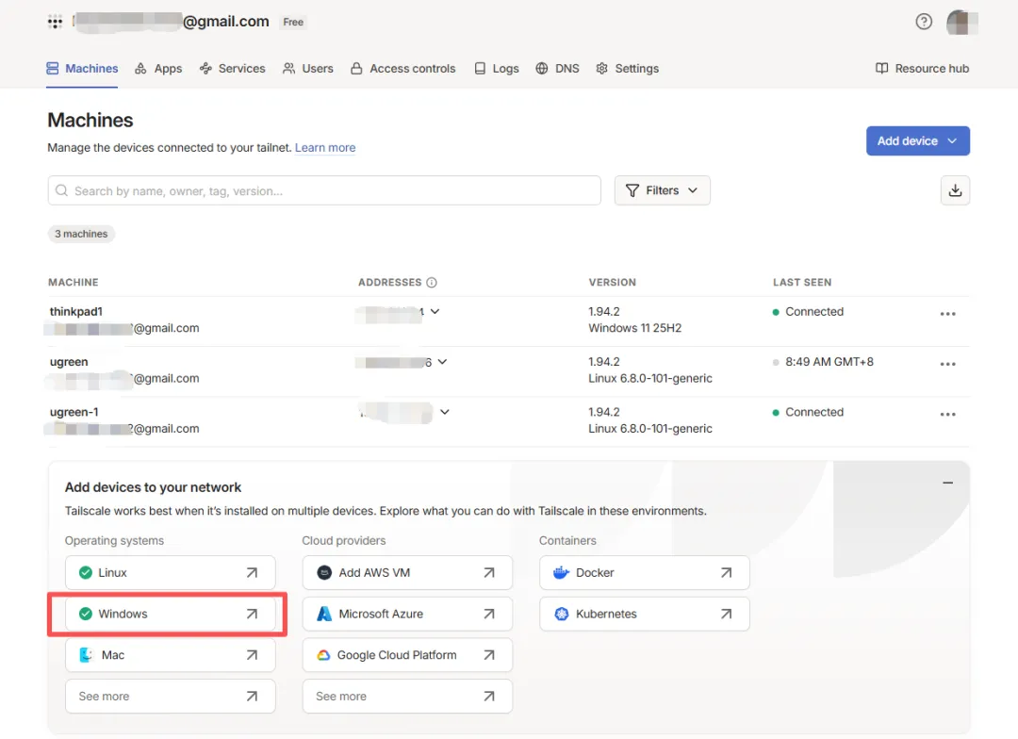1018x739 pixels.
Task: Open the app launcher grid icon
Action: (56, 22)
